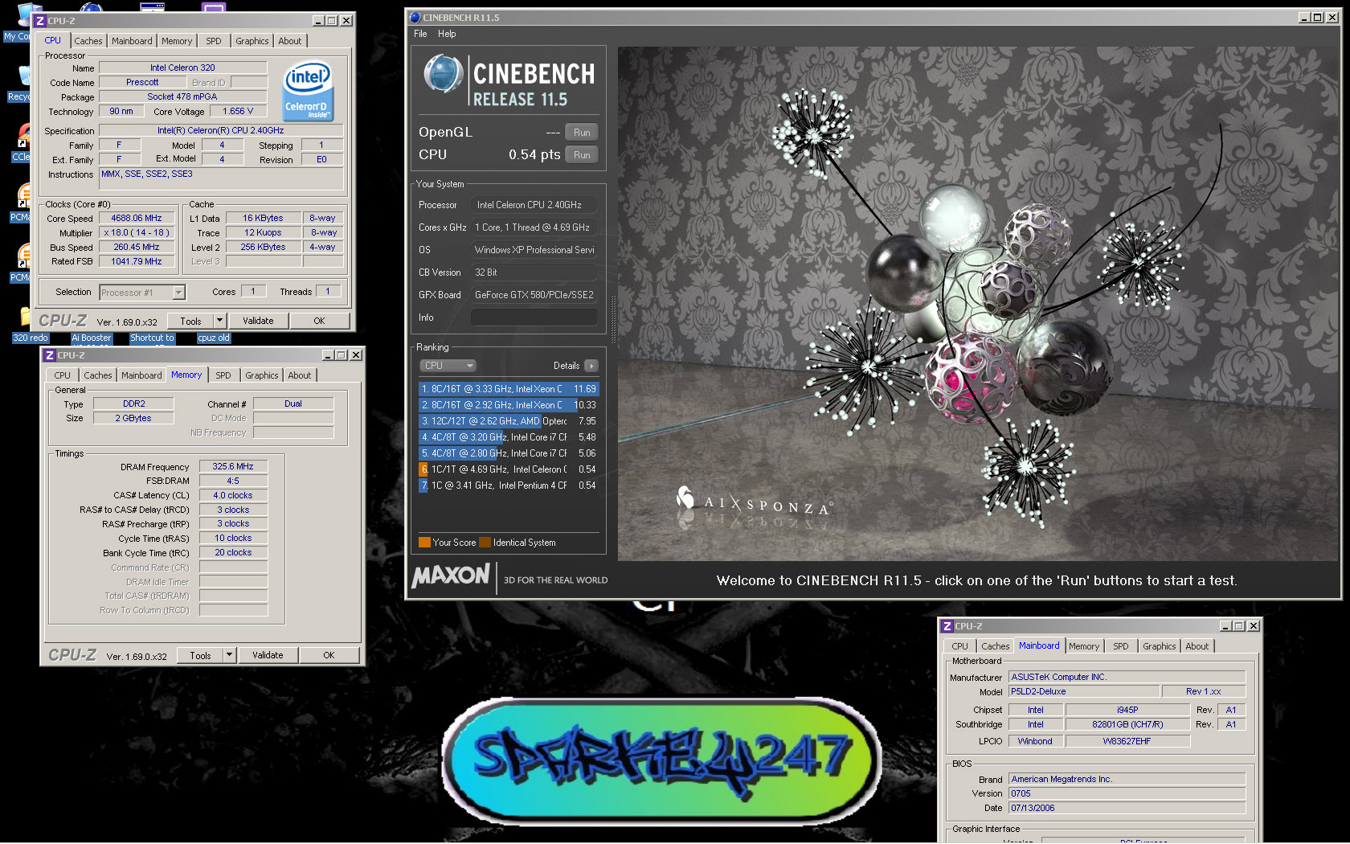This screenshot has height=844, width=1350.
Task: Click the Intel Celeron D logo badge
Action: click(x=309, y=92)
